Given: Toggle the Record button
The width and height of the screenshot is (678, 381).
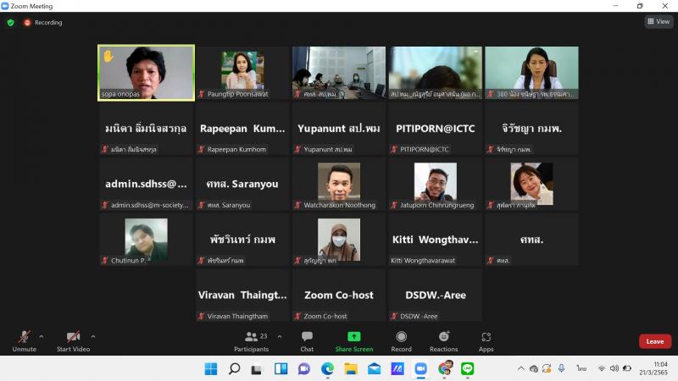Looking at the screenshot, I should [401, 341].
